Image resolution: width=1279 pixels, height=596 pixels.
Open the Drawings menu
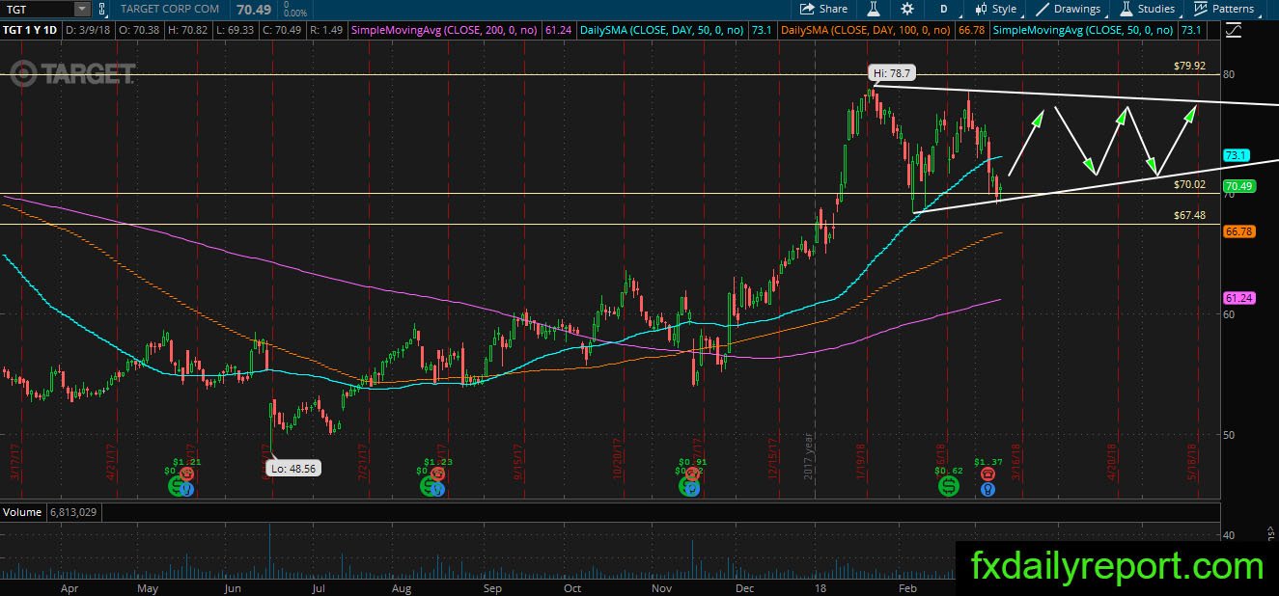[x=1069, y=9]
